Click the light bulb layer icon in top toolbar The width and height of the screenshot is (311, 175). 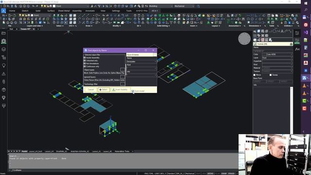[x=42, y=6]
